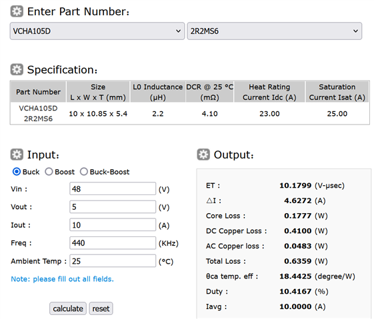Click the DCR @ 25 °C column header
Image resolution: width=374 pixels, height=319 pixels.
(x=209, y=92)
